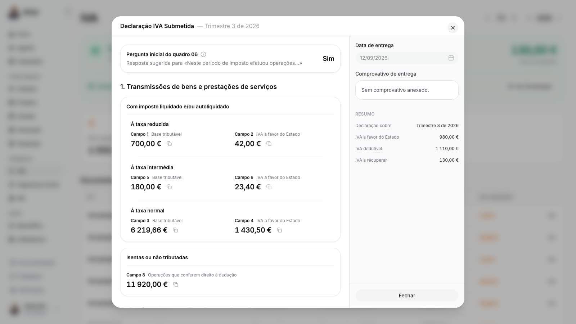This screenshot has width=576, height=324.
Task: Select the 'Sem comprovativo anexado.' box
Action: (x=407, y=90)
